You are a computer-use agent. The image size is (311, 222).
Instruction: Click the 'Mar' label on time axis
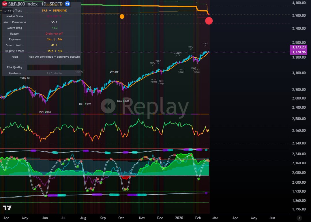[215, 218]
